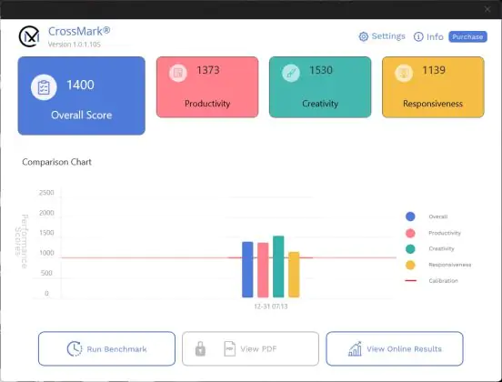Viewport: 502px width, 382px height.
Task: Select the Creativity score card
Action: coord(320,87)
